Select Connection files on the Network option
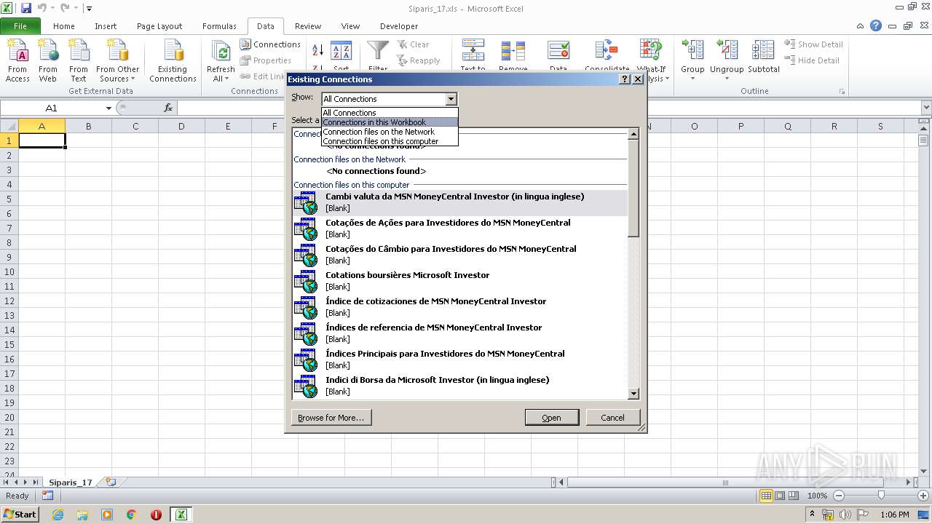The width and height of the screenshot is (932, 524). 390,132
